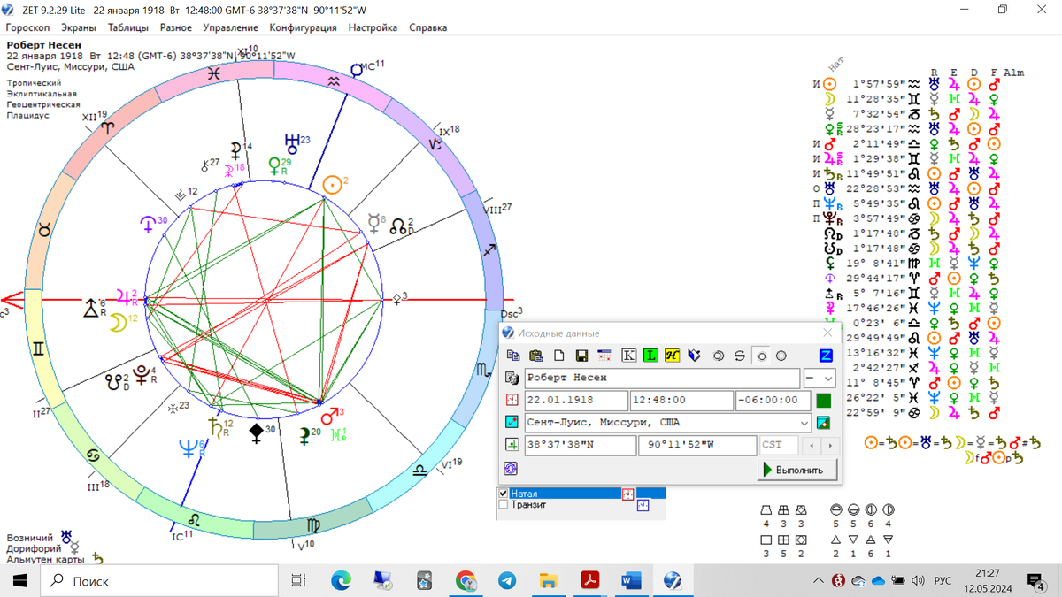
Task: Select the gray filled circle mode icon
Action: point(781,356)
